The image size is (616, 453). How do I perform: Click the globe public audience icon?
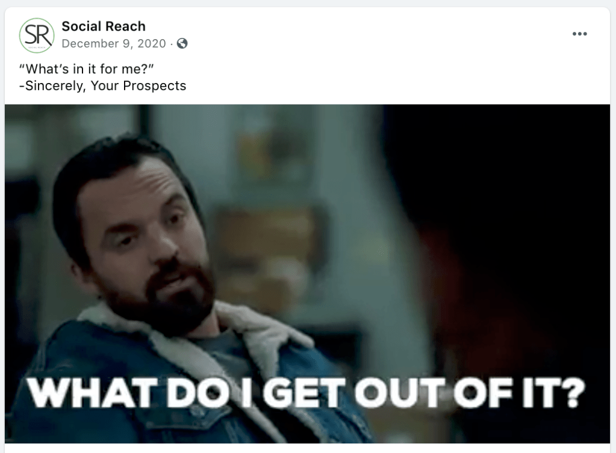(x=182, y=43)
